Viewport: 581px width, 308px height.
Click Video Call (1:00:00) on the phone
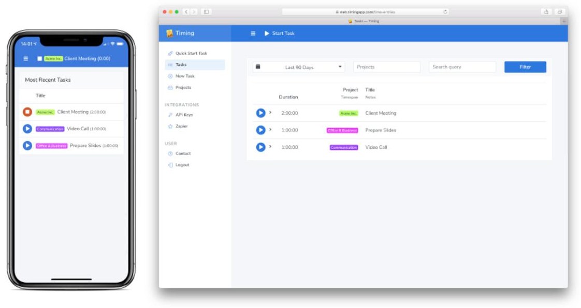(86, 129)
